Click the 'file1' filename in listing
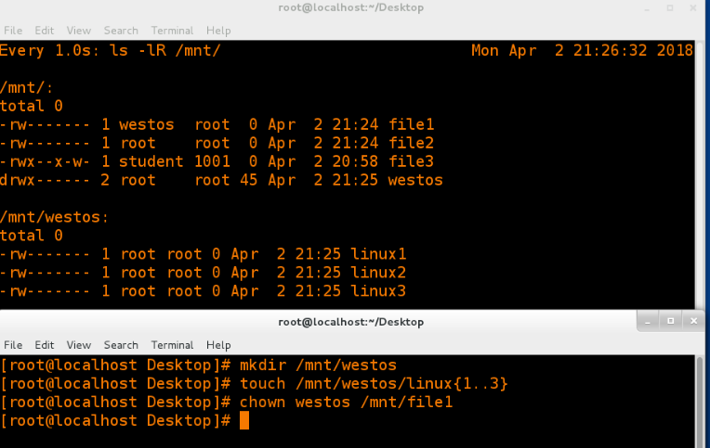The height and width of the screenshot is (448, 710). [x=411, y=124]
